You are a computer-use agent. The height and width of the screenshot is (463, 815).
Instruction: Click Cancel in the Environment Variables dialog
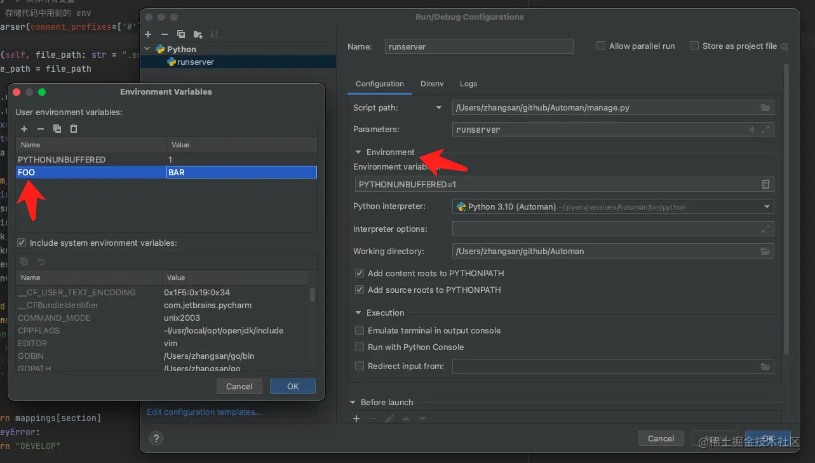point(239,386)
